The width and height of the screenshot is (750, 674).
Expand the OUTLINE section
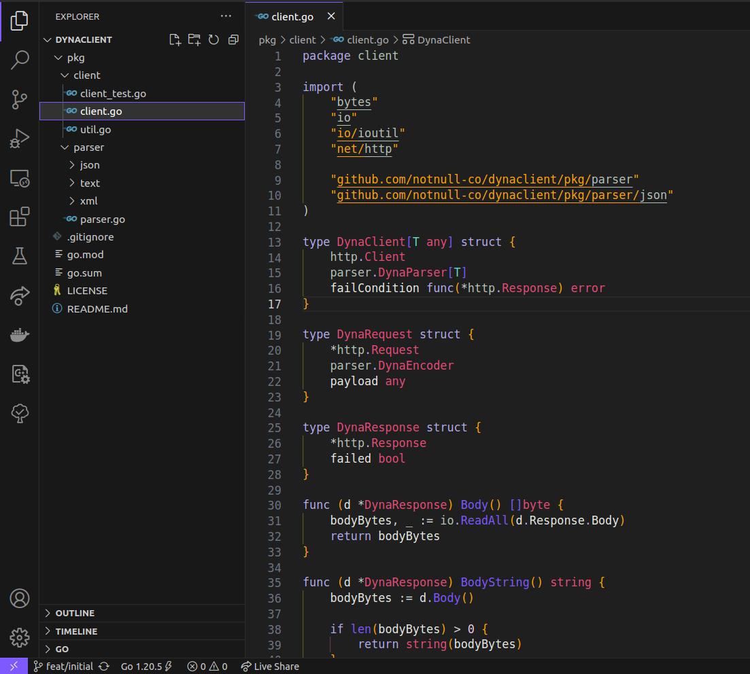[75, 613]
